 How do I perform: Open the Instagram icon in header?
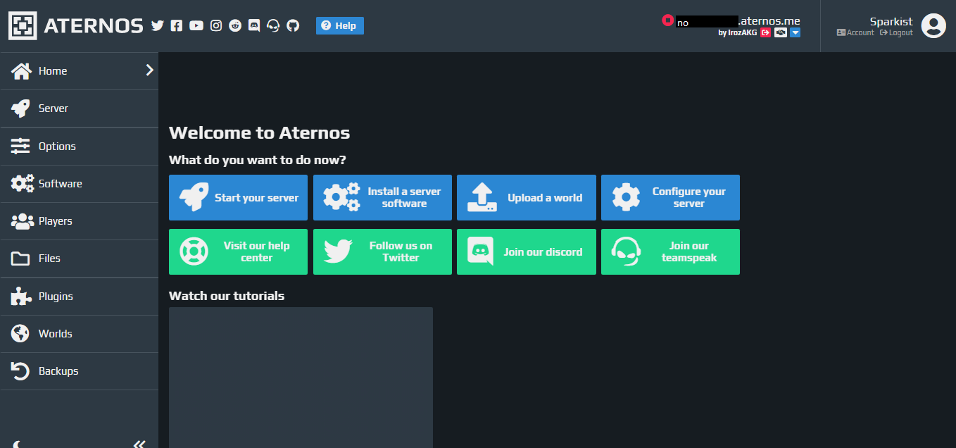[216, 25]
